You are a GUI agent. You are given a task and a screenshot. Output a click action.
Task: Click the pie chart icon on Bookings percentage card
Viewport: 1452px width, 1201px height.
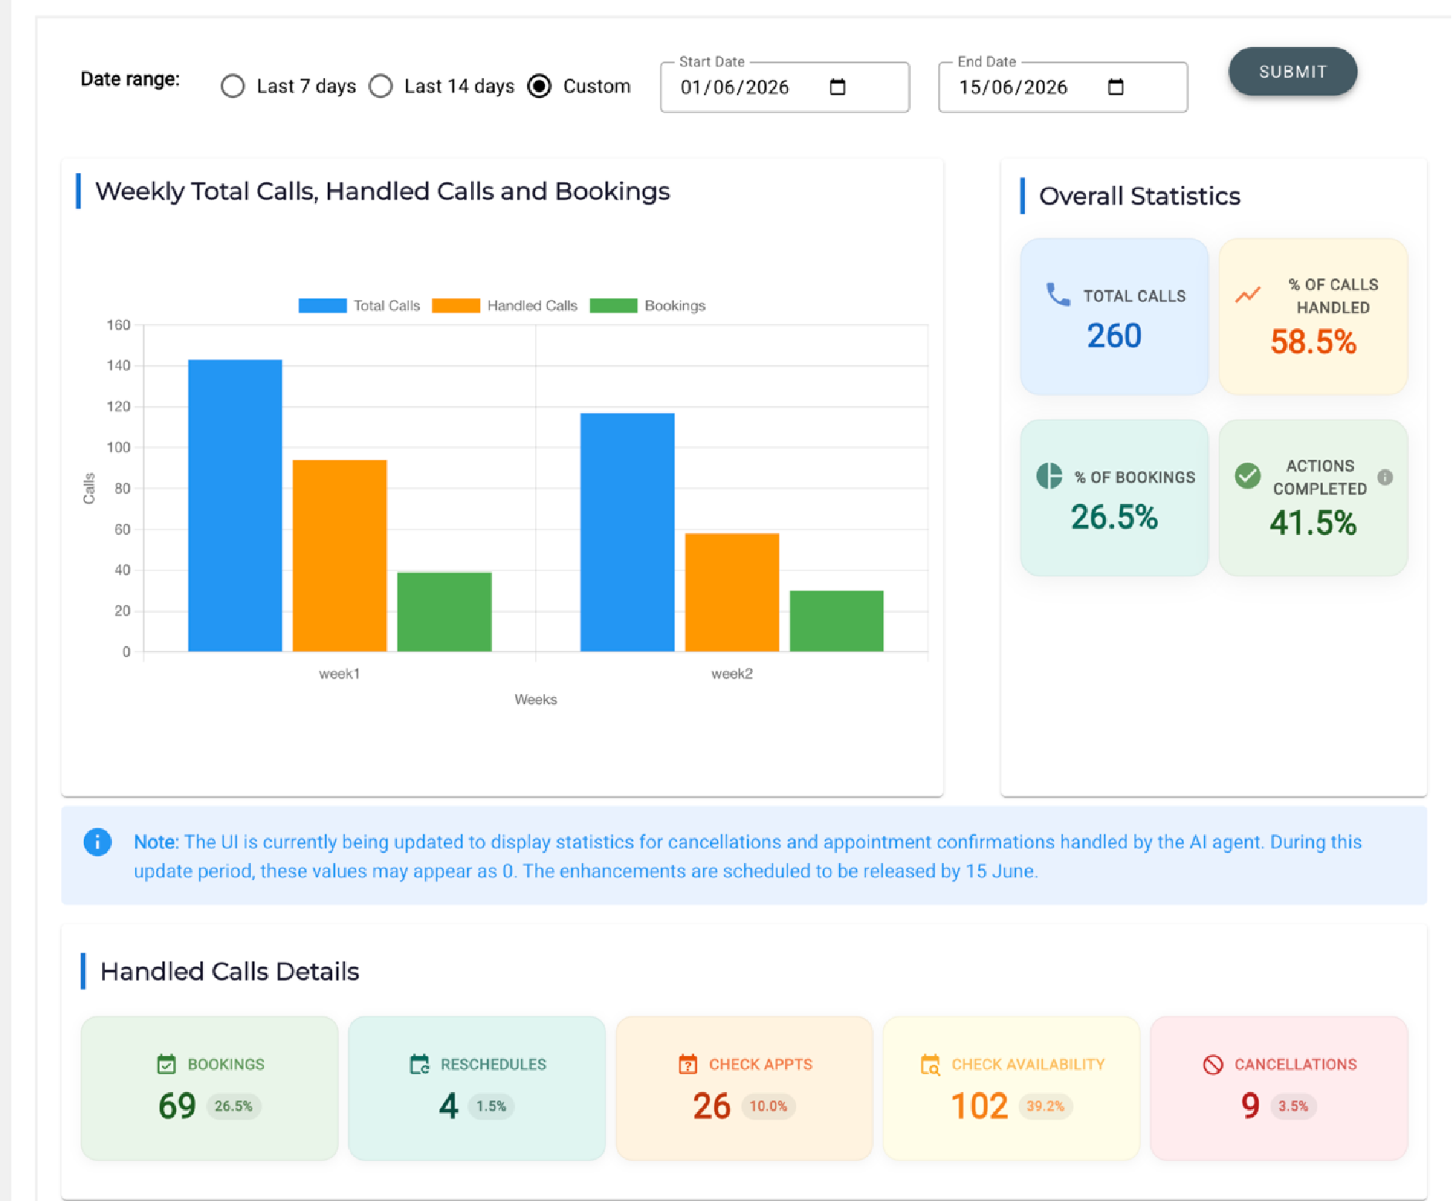(1049, 476)
